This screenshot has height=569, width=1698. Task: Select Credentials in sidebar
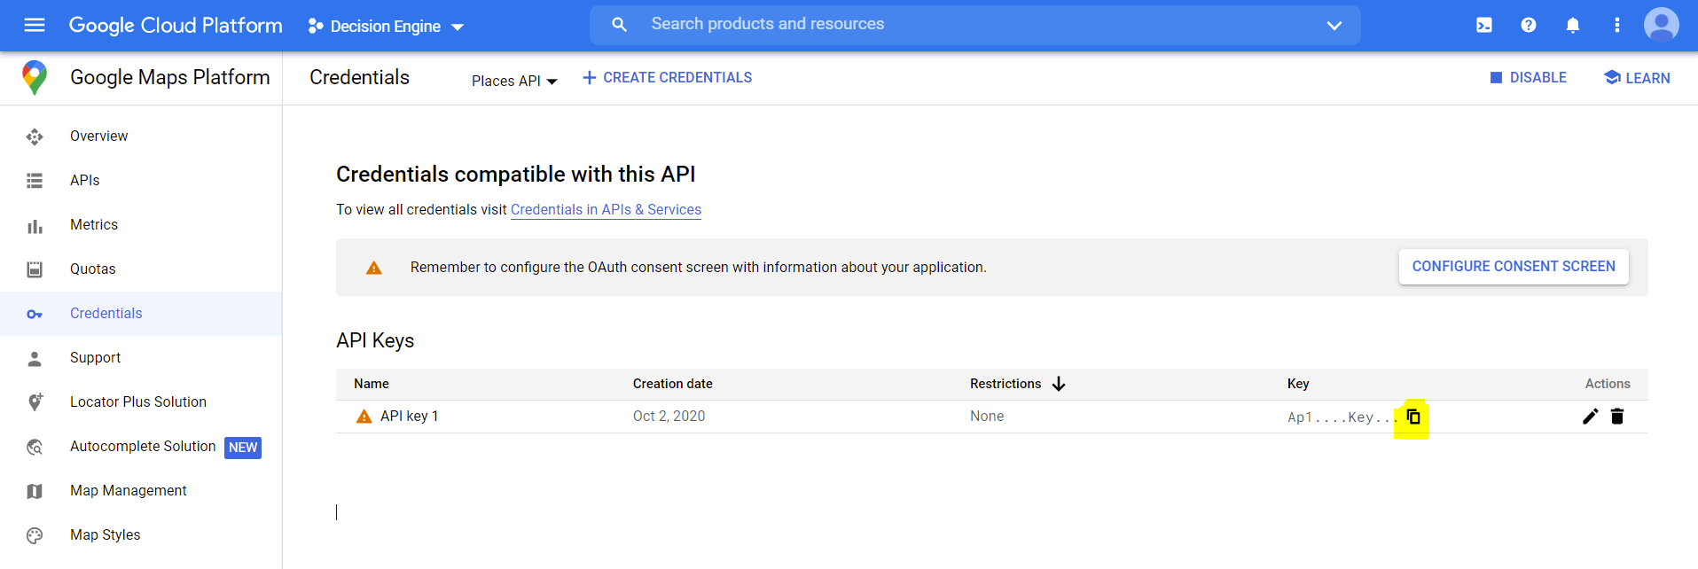tap(106, 313)
